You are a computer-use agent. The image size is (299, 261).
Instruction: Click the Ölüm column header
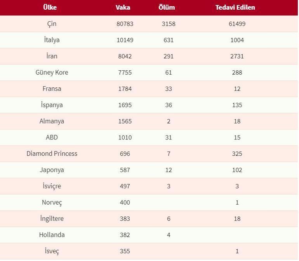[x=167, y=7]
